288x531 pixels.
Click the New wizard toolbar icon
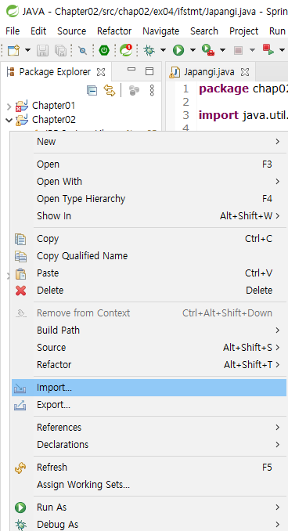14,50
